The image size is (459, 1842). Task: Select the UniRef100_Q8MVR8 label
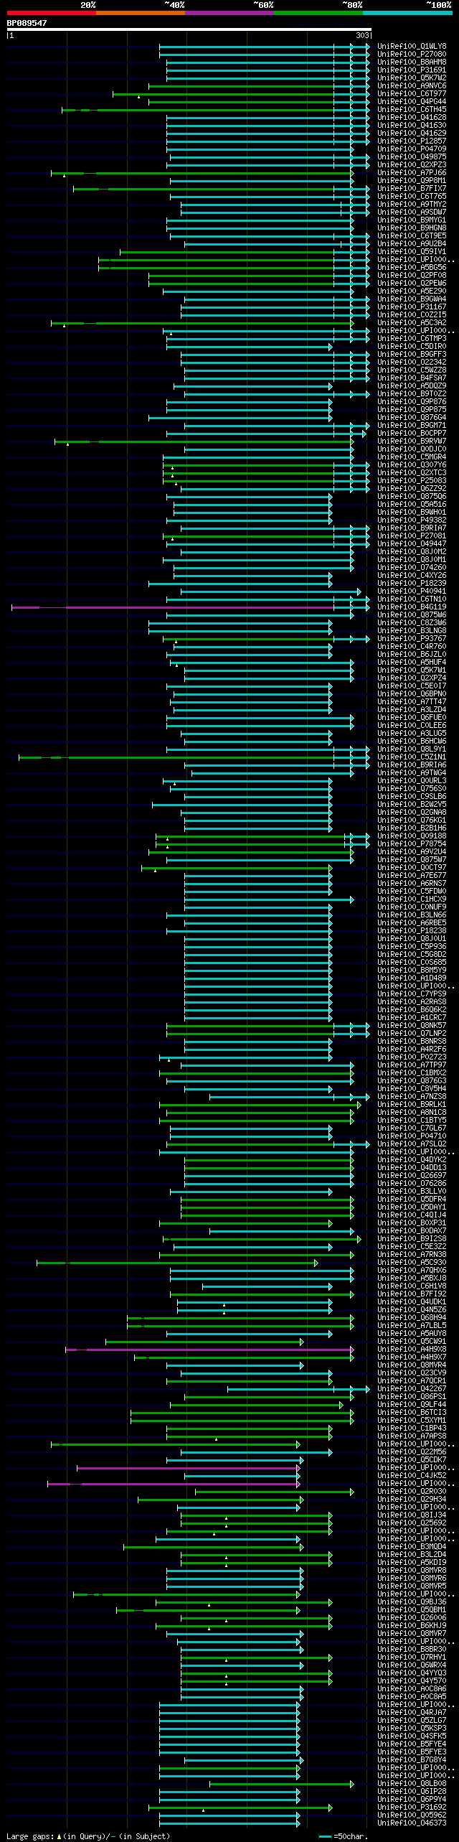point(412,1570)
